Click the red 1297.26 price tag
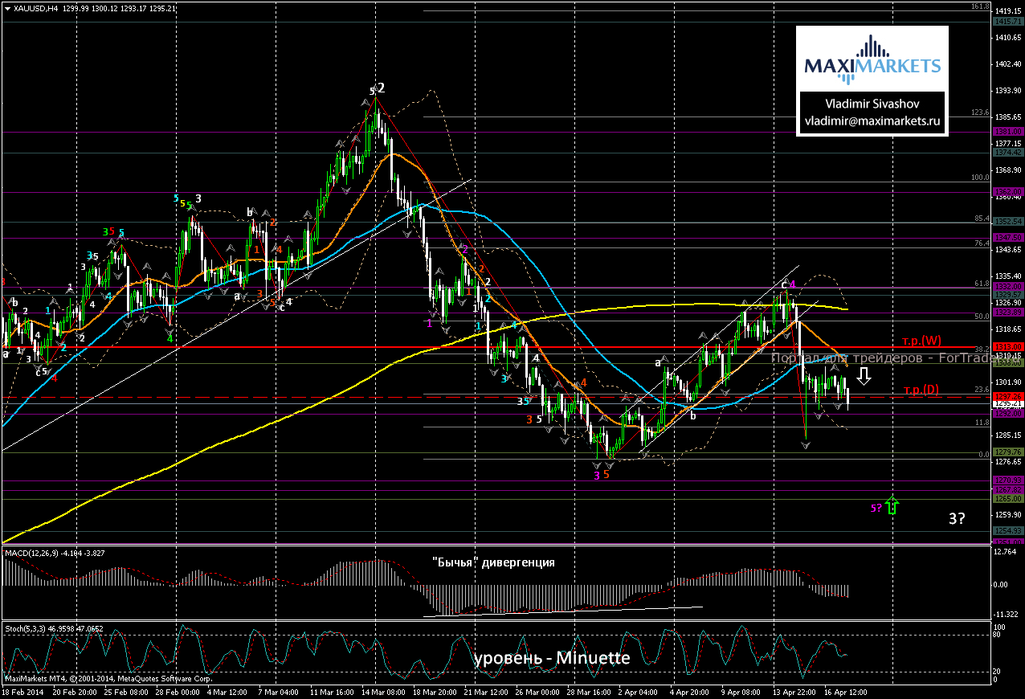 pos(1007,397)
